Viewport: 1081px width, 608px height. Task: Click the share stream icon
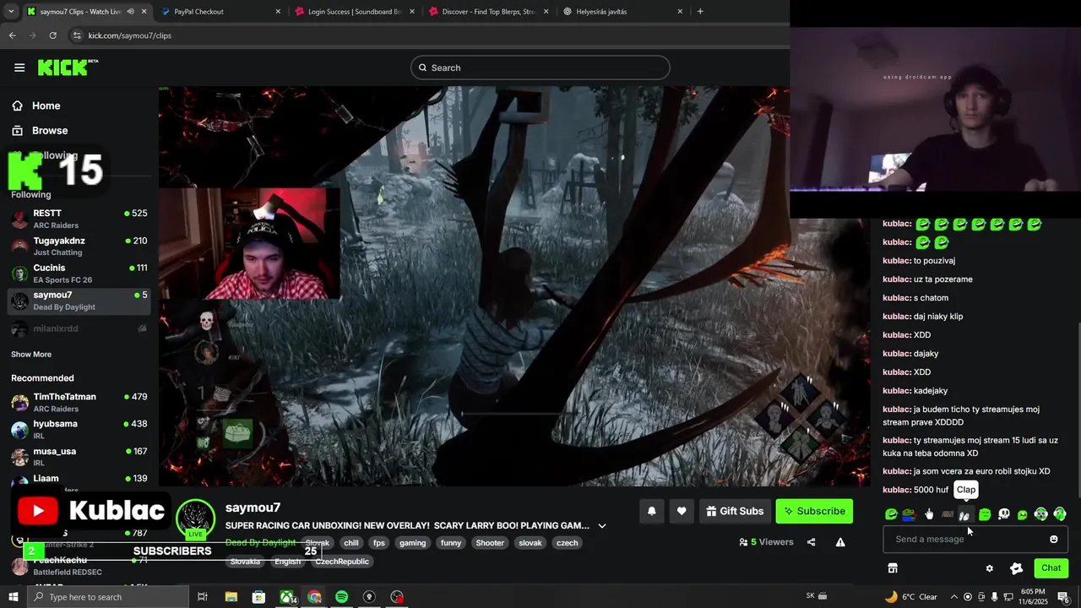812,542
